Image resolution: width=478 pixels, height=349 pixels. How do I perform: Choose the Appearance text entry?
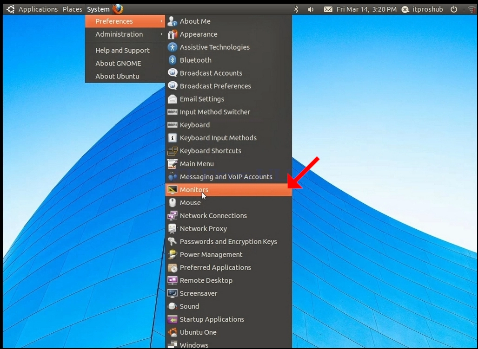(x=199, y=34)
